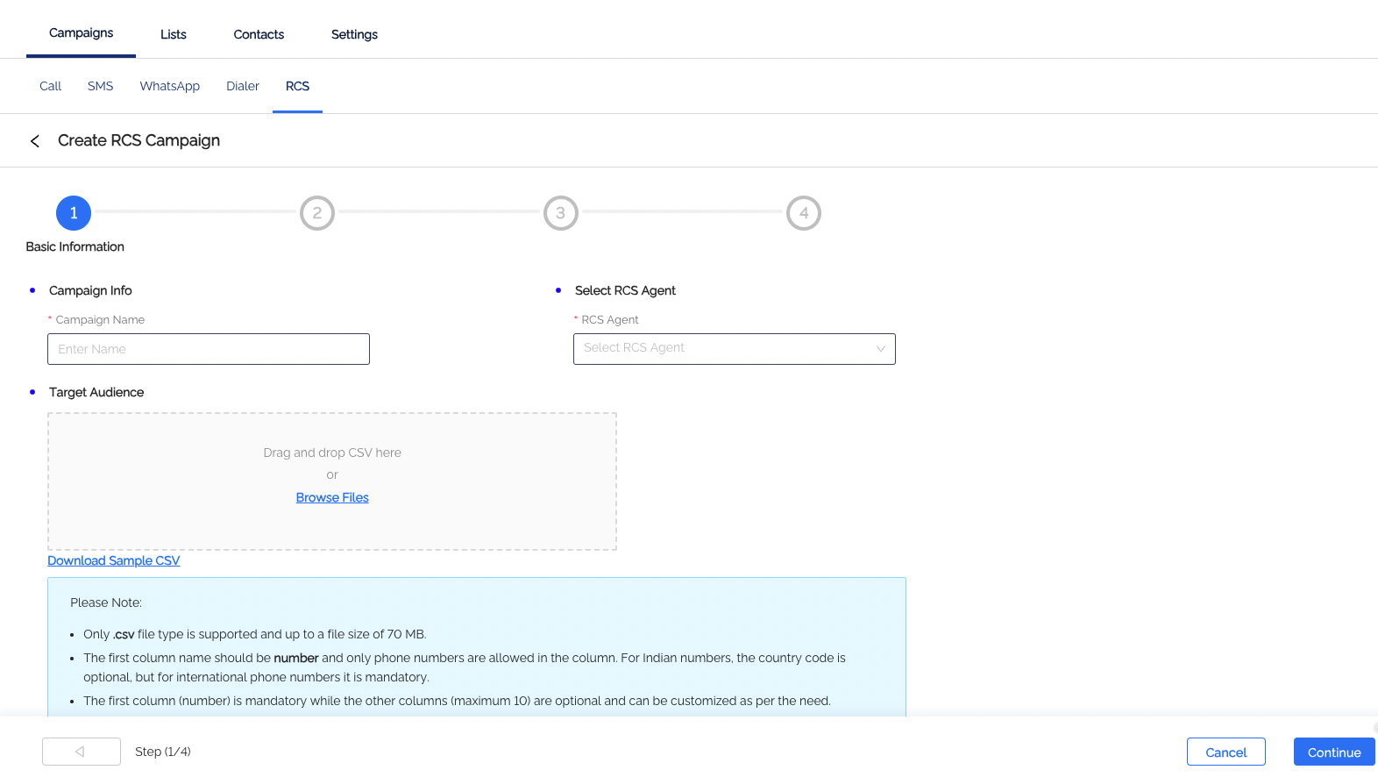The width and height of the screenshot is (1378, 777).
Task: Focus the Campaign Name input field
Action: point(209,349)
